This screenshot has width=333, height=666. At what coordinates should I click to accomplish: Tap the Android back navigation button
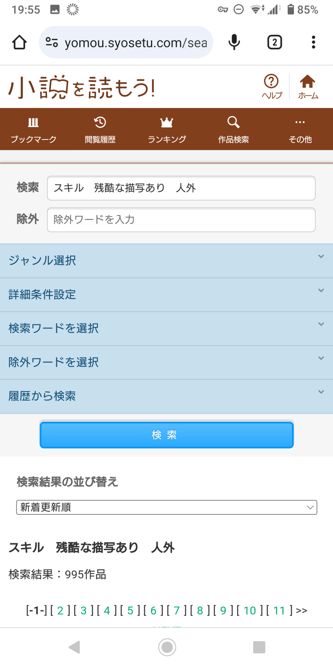[75, 647]
